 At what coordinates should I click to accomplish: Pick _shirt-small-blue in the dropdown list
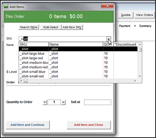point(78,72)
